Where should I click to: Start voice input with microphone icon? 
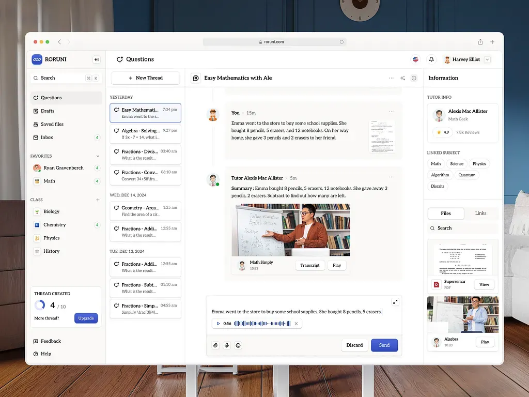[x=227, y=345]
